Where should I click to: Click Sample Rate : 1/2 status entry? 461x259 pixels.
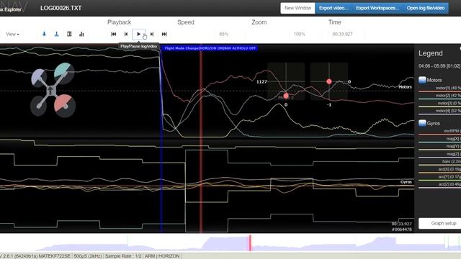pos(123,256)
